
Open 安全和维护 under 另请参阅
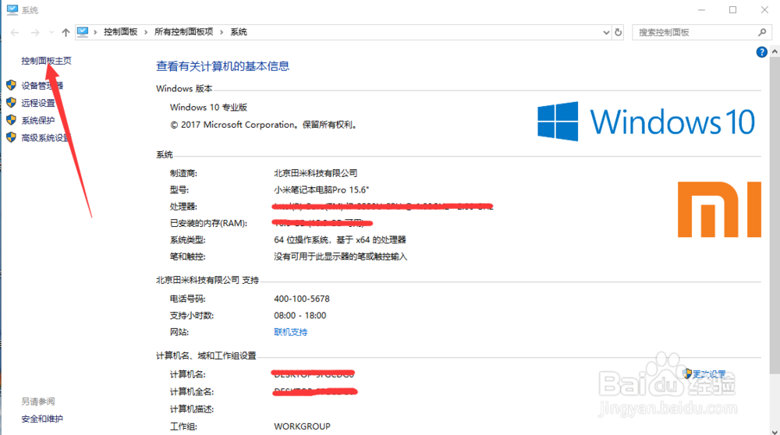pos(42,419)
